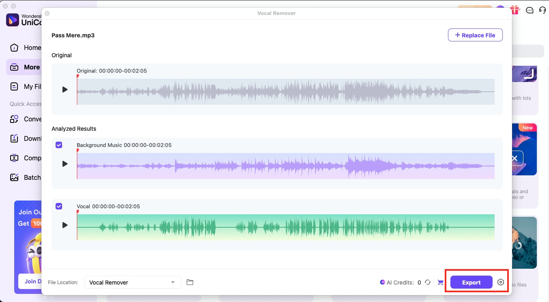Seek within the Original waveform
The image size is (549, 302).
click(x=286, y=92)
